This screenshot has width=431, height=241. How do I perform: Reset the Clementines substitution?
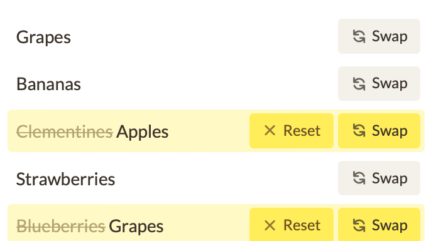[292, 131]
